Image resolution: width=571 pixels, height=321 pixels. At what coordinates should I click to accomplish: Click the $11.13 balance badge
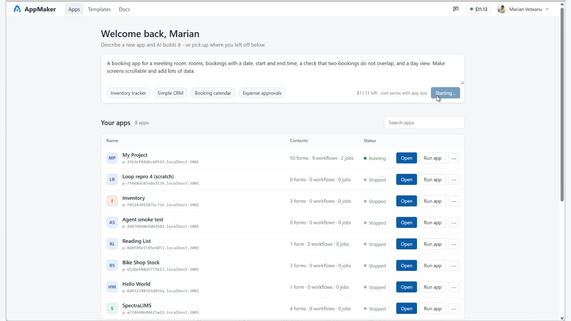pos(478,9)
